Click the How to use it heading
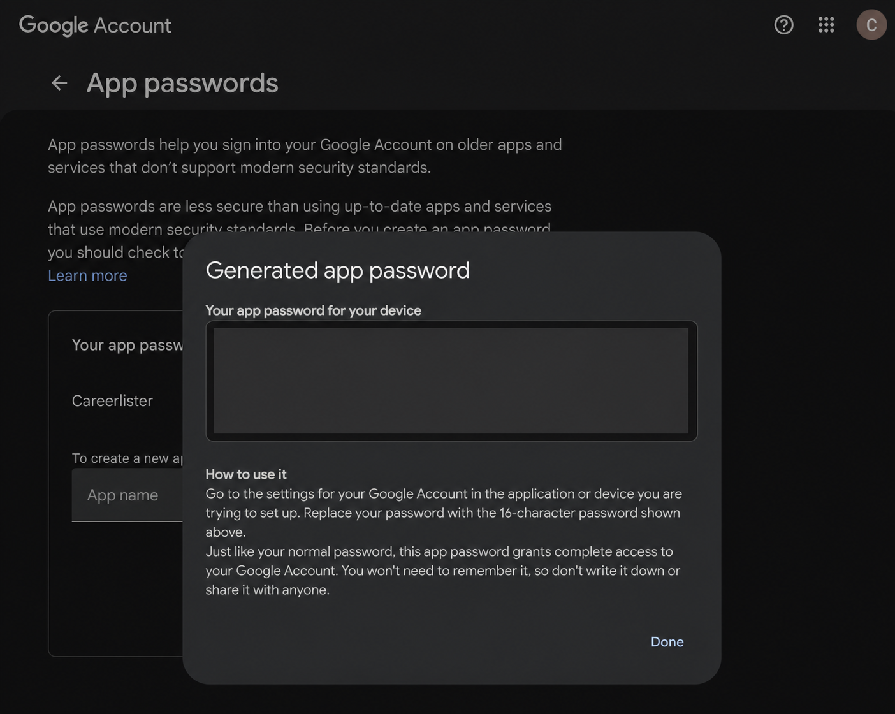895x714 pixels. tap(246, 474)
